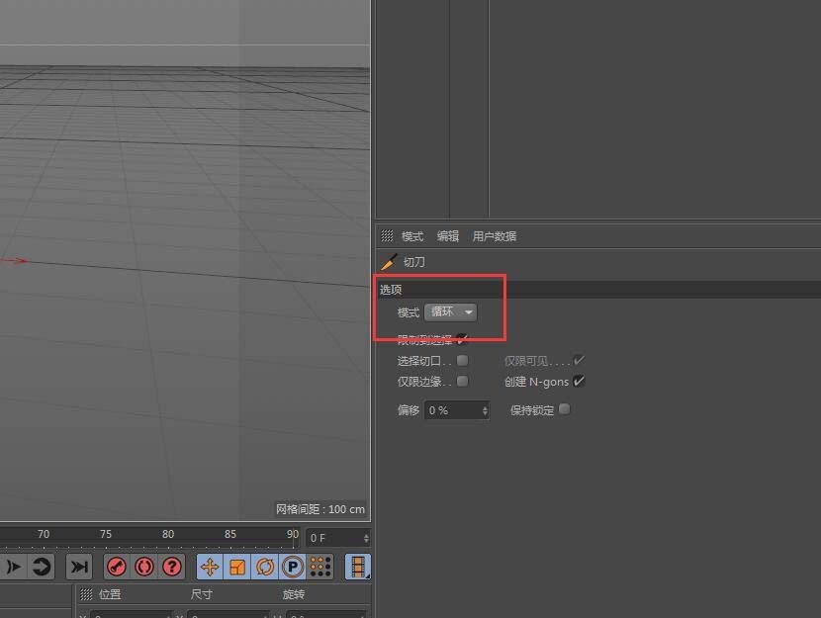Viewport: 821px width, 618px height.
Task: Click the Rotate tool icon
Action: pyautogui.click(x=264, y=567)
